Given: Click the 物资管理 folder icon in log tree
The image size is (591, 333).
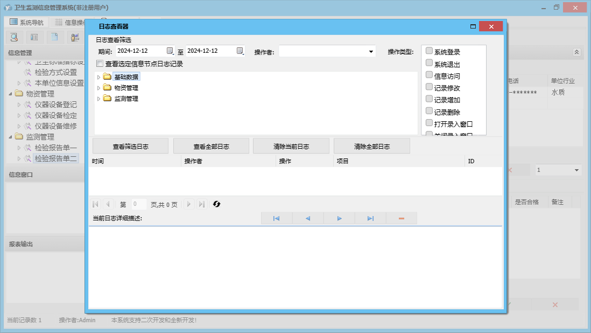Looking at the screenshot, I should (x=108, y=87).
